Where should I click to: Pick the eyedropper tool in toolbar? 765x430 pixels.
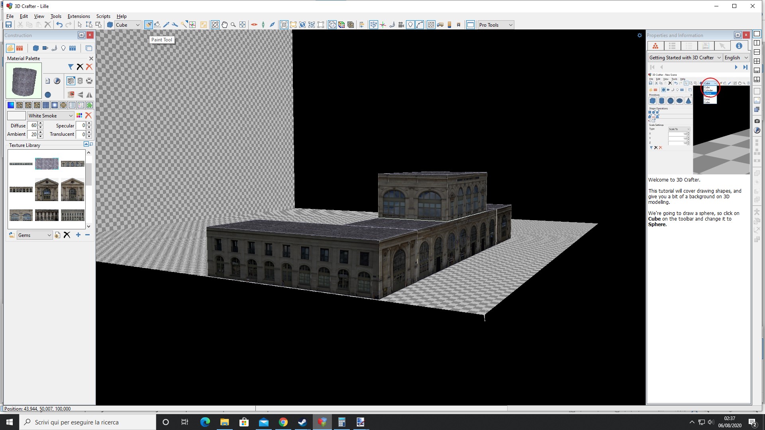click(x=166, y=25)
